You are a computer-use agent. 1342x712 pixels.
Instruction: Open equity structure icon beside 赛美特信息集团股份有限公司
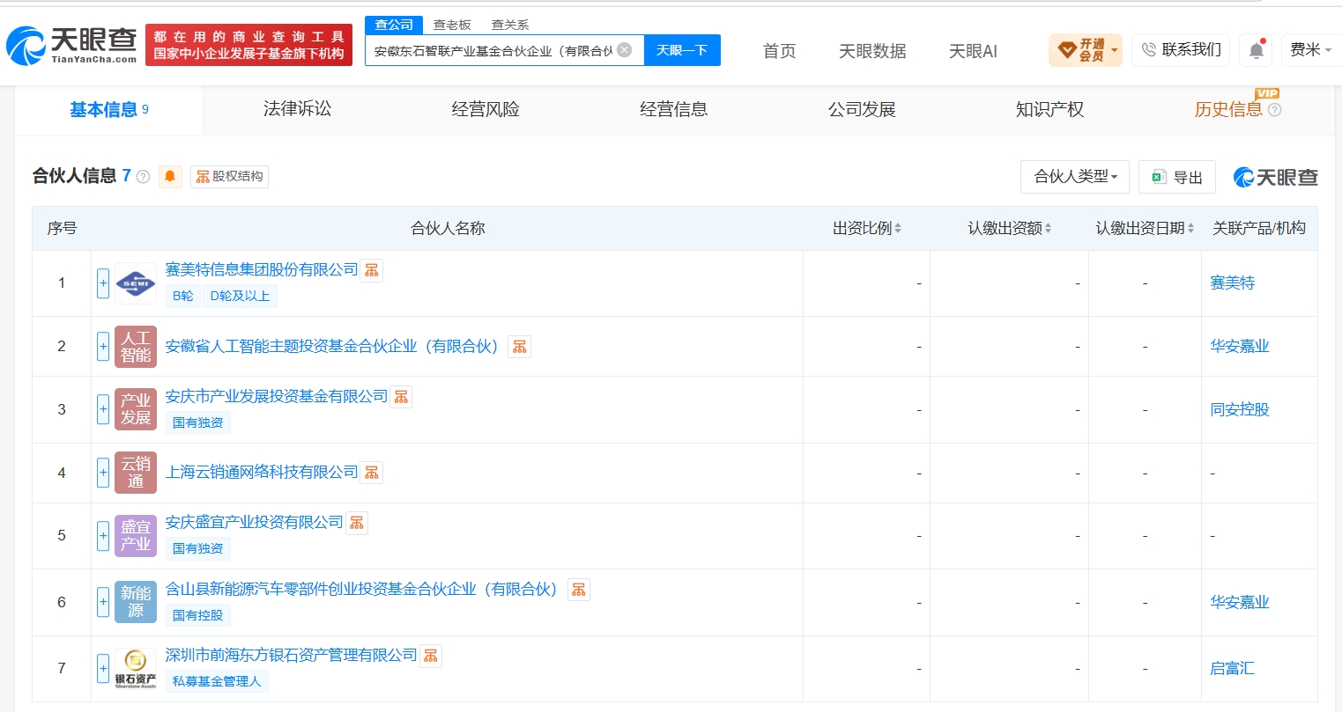point(372,270)
